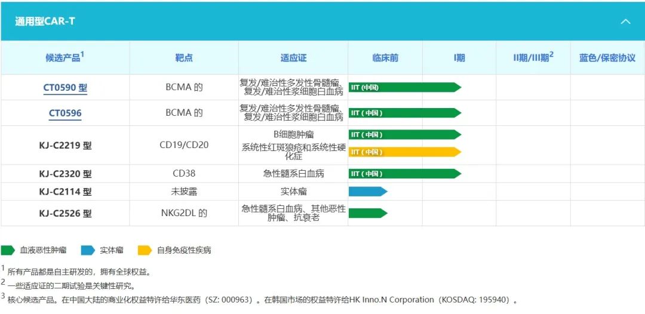Collapse the 通用型CAR-T section chevron

pos(625,21)
